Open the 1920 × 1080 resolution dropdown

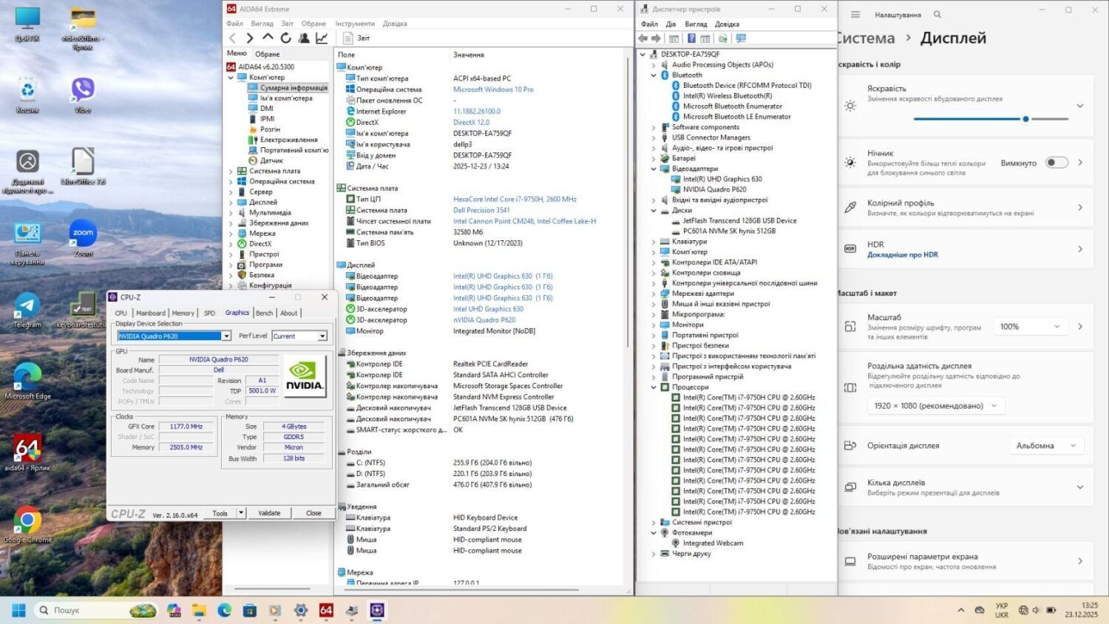pos(935,405)
